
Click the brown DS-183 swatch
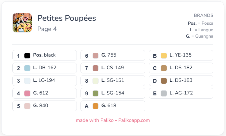tap(164, 81)
